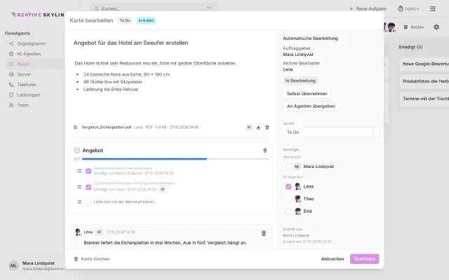The image size is (449, 280).
Task: Click the drag handle of the Eichenplatten item
Action: [x=79, y=187]
